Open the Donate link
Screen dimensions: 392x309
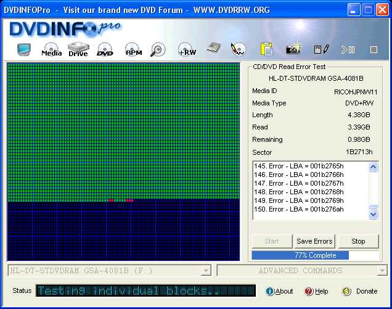(367, 291)
